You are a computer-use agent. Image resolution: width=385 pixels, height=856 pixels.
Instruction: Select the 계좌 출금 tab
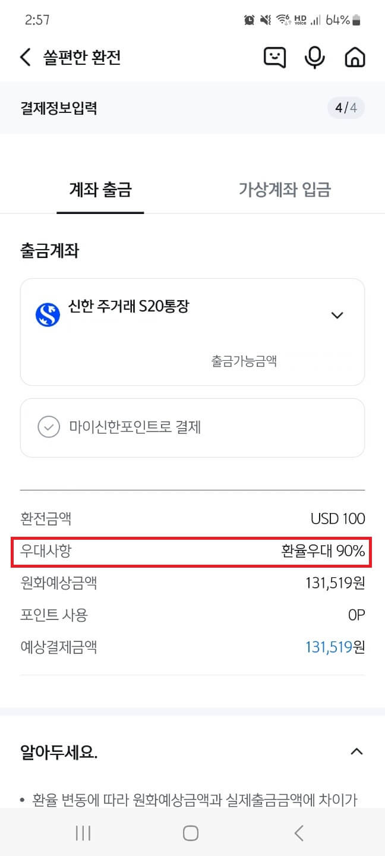100,188
